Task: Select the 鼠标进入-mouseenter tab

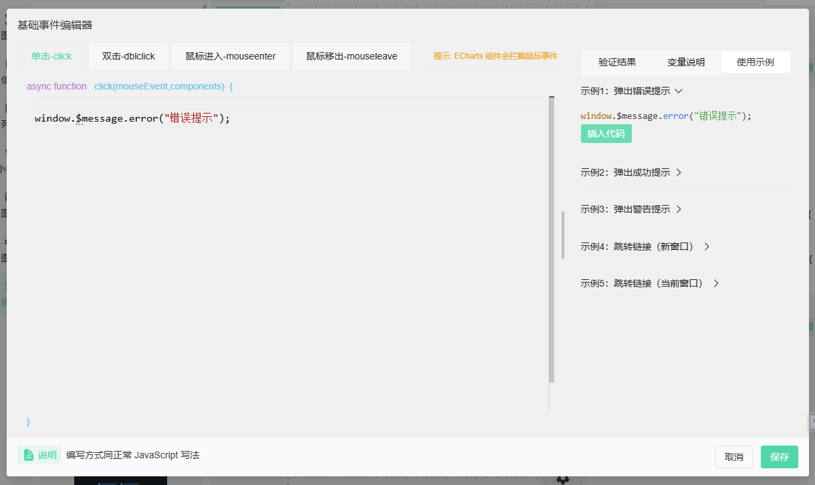Action: point(231,56)
